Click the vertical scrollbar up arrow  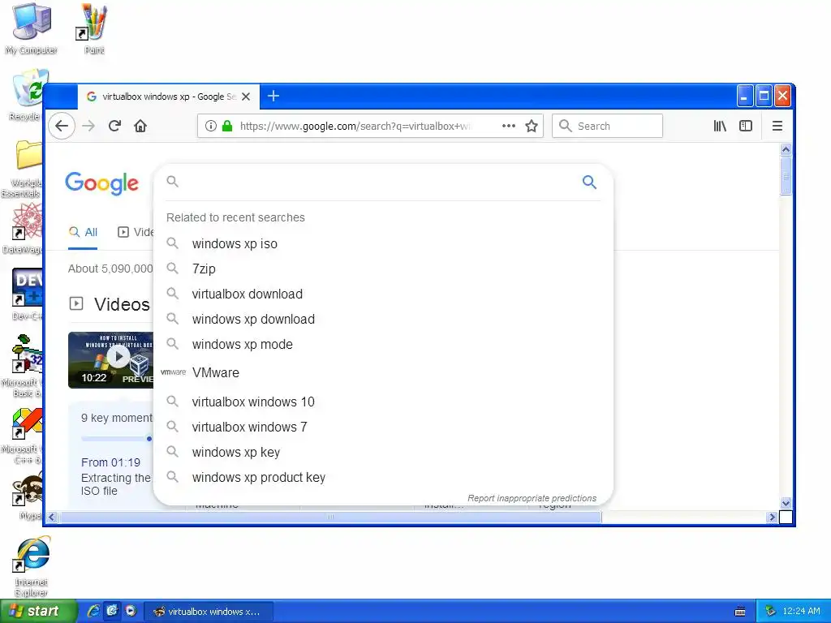(x=786, y=149)
